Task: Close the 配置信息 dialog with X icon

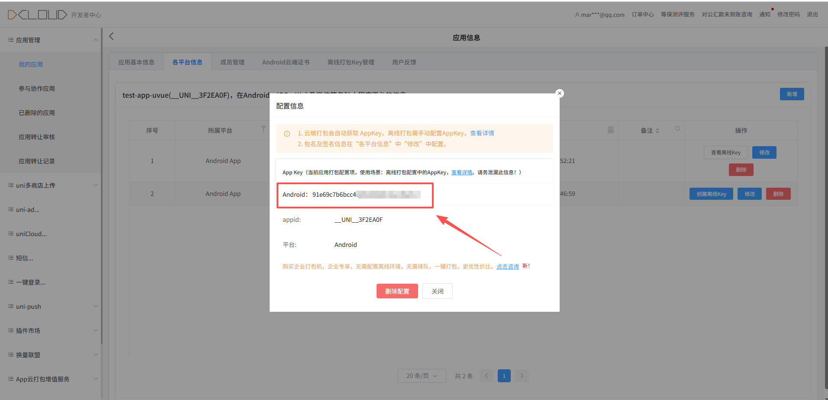Action: [560, 93]
